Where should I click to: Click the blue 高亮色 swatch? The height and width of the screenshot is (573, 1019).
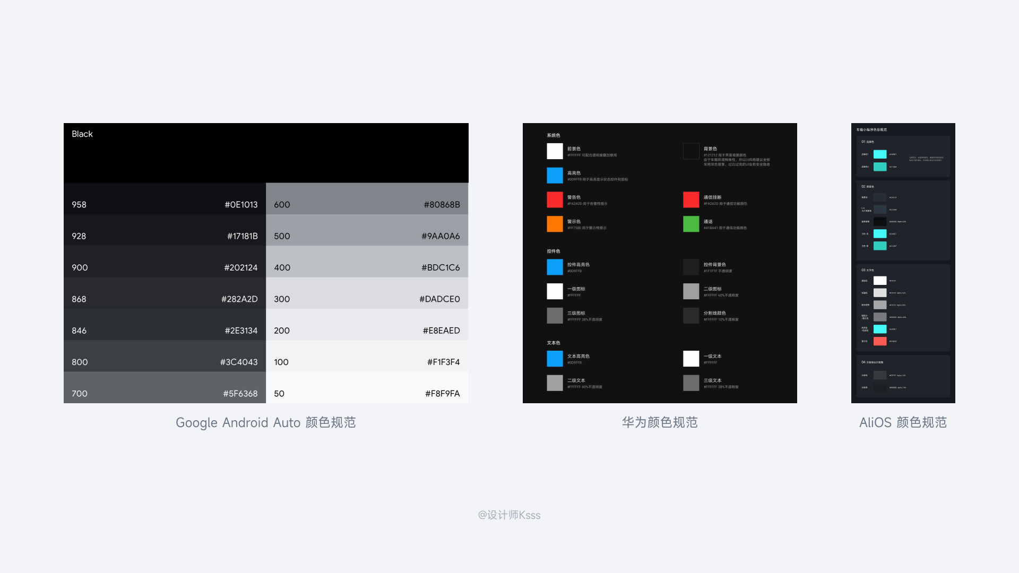pyautogui.click(x=555, y=175)
